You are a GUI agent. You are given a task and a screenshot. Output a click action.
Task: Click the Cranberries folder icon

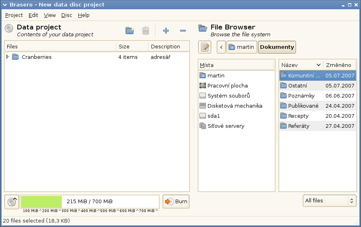click(15, 57)
